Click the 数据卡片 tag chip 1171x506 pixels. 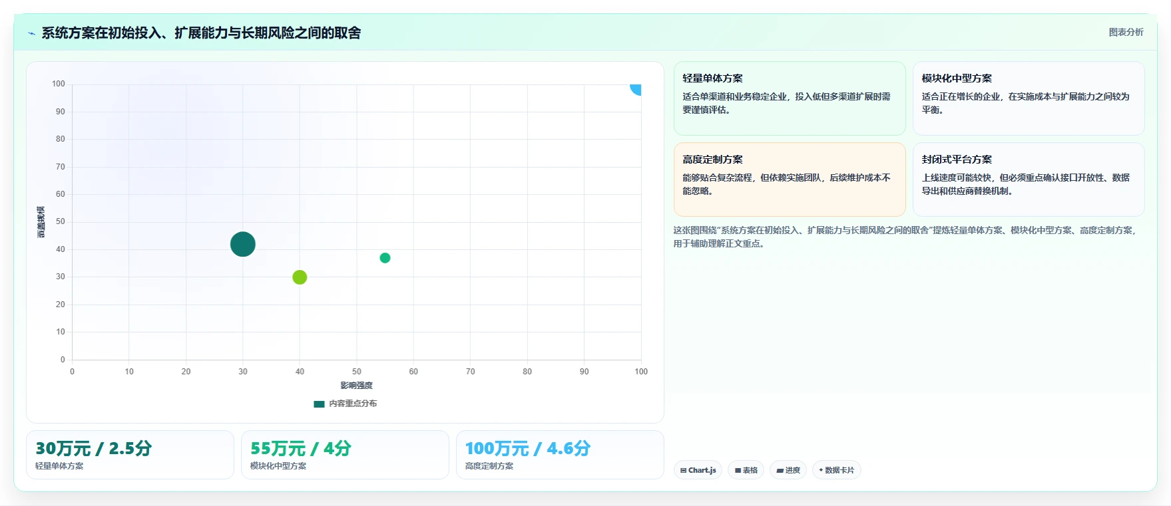[837, 470]
